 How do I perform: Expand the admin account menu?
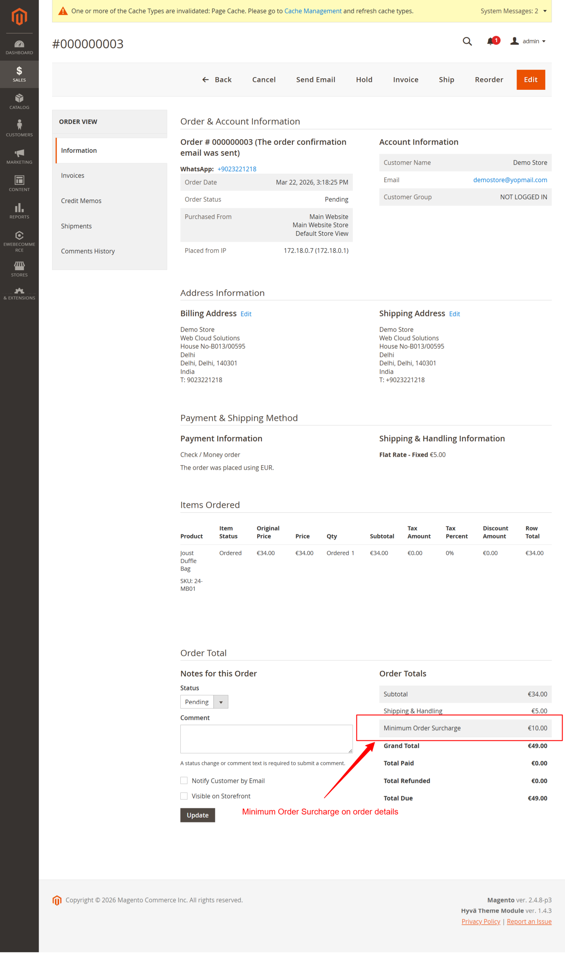coord(528,41)
